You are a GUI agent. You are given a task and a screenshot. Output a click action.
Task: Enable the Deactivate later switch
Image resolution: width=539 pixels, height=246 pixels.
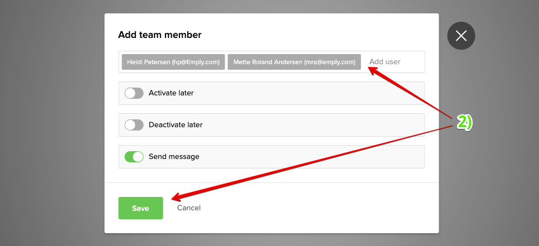click(134, 125)
